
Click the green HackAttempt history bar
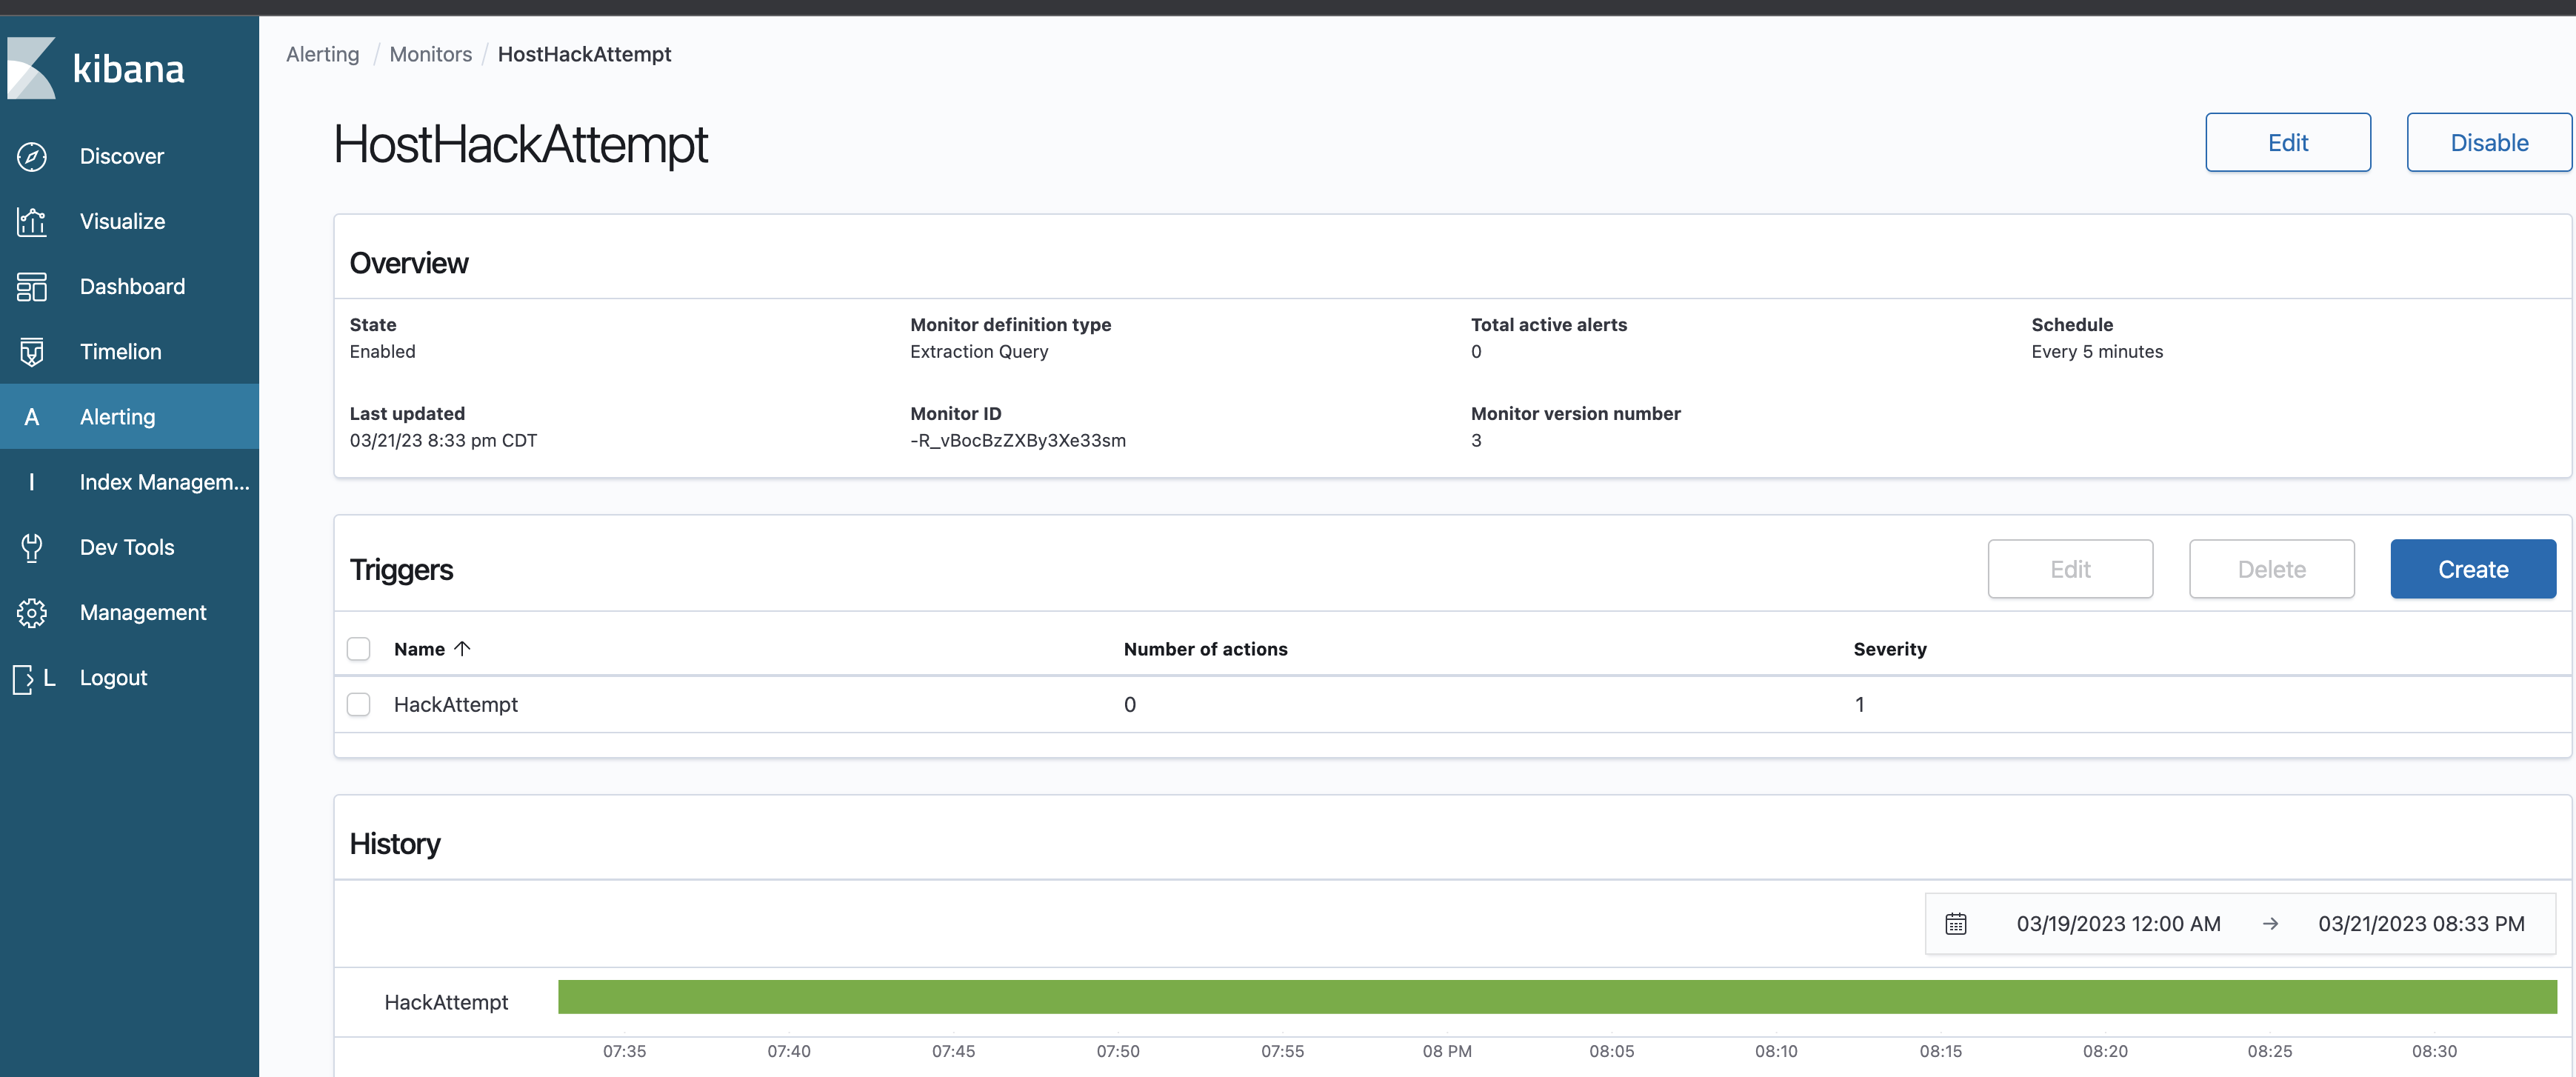point(1556,997)
